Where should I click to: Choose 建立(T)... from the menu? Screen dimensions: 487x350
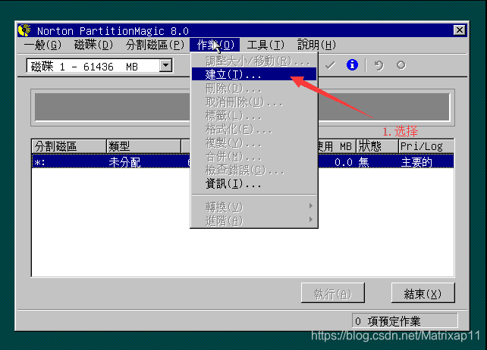(x=254, y=74)
